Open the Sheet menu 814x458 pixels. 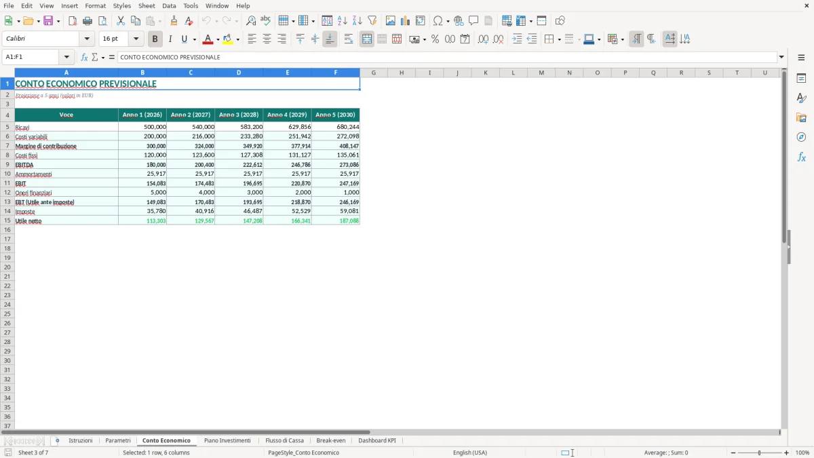[x=147, y=5]
